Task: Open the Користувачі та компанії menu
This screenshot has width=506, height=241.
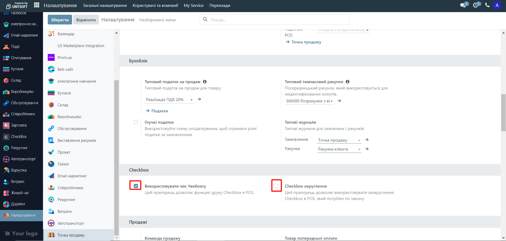Action: [x=155, y=5]
